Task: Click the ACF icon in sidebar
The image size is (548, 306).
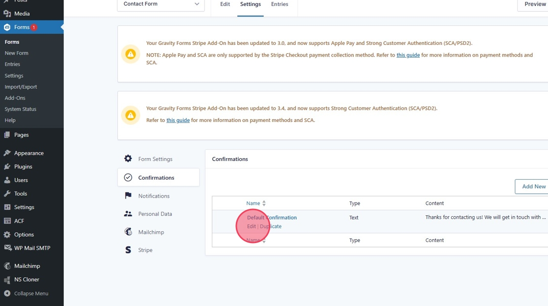Action: point(7,221)
